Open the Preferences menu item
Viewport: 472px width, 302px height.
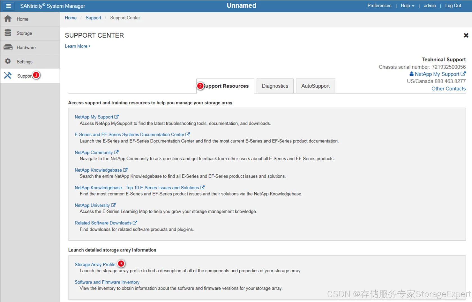coord(379,6)
